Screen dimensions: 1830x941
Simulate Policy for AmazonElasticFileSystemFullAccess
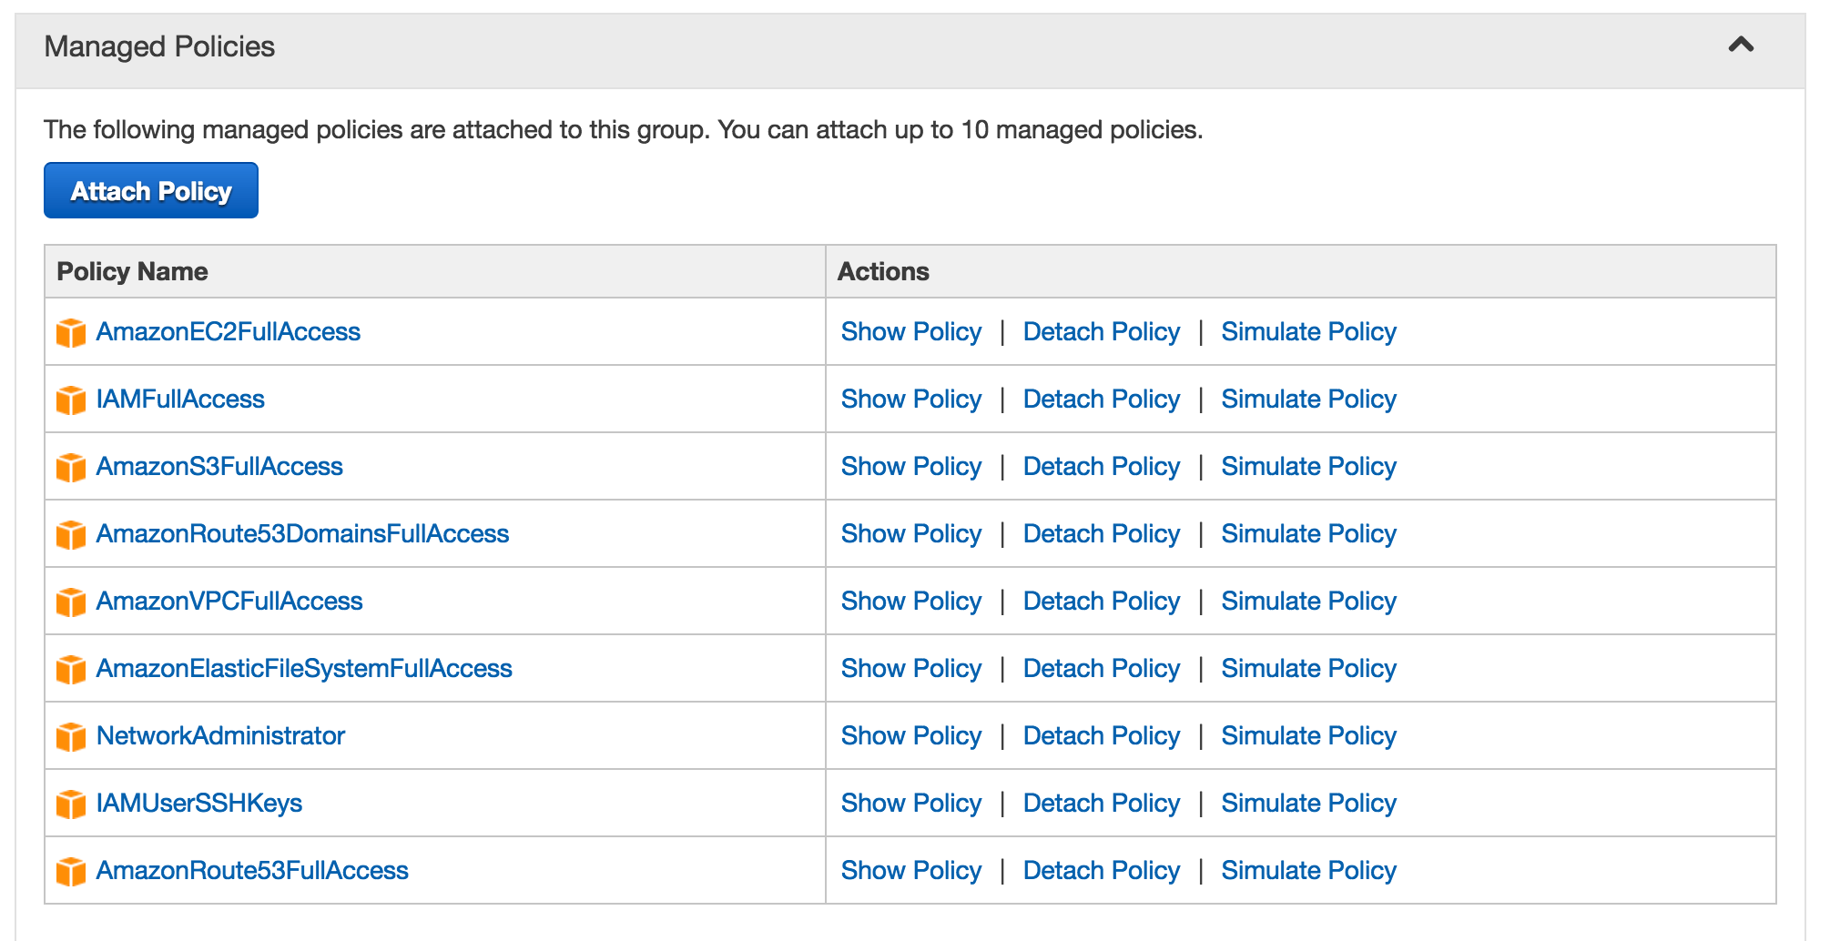coord(1308,668)
